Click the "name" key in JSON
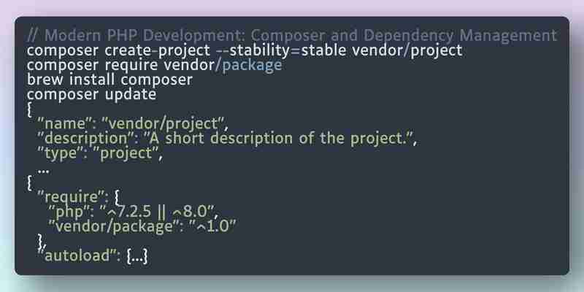 click(67, 123)
